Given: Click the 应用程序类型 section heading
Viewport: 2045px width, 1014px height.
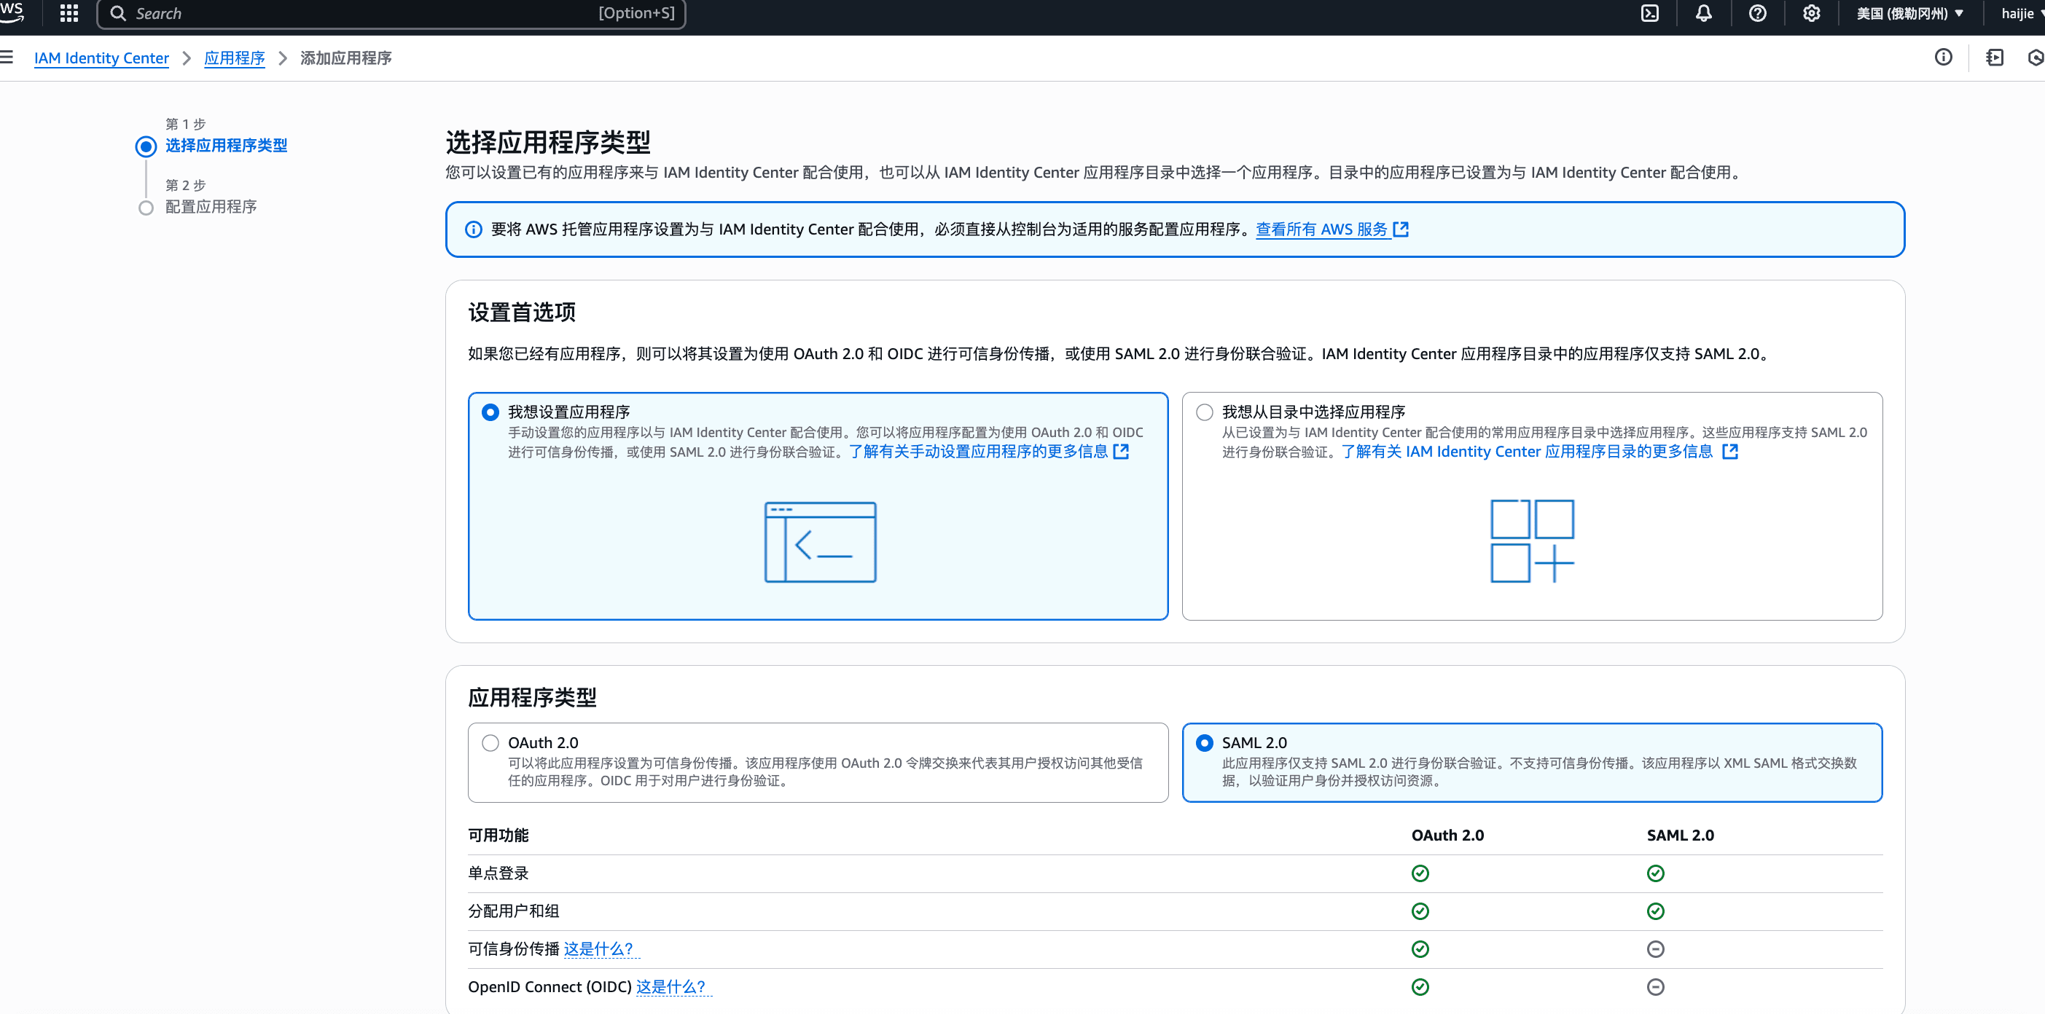Looking at the screenshot, I should [532, 697].
